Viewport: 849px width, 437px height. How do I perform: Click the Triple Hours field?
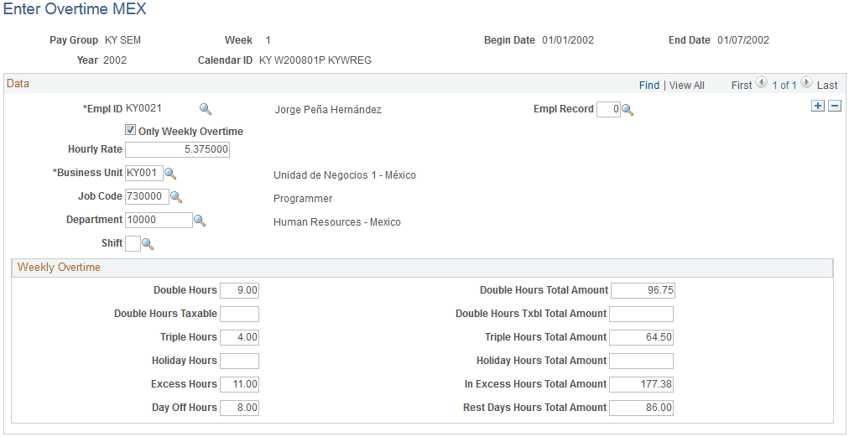[x=239, y=338]
